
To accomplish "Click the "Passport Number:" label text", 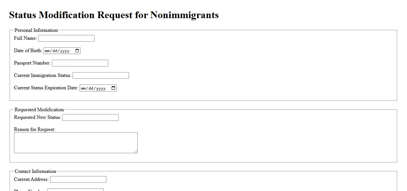I will click(32, 63).
